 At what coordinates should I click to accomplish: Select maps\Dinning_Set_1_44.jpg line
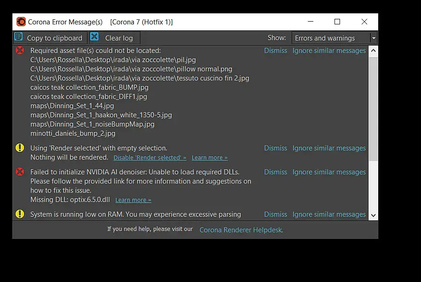click(72, 106)
